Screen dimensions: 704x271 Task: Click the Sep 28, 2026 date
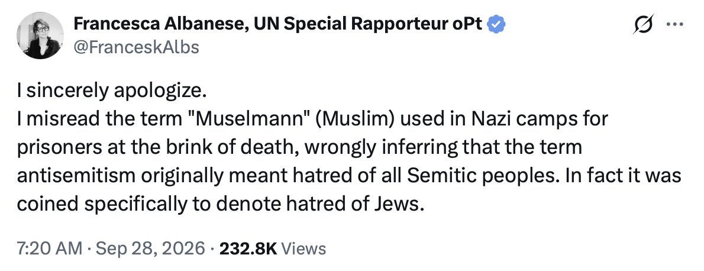(147, 248)
